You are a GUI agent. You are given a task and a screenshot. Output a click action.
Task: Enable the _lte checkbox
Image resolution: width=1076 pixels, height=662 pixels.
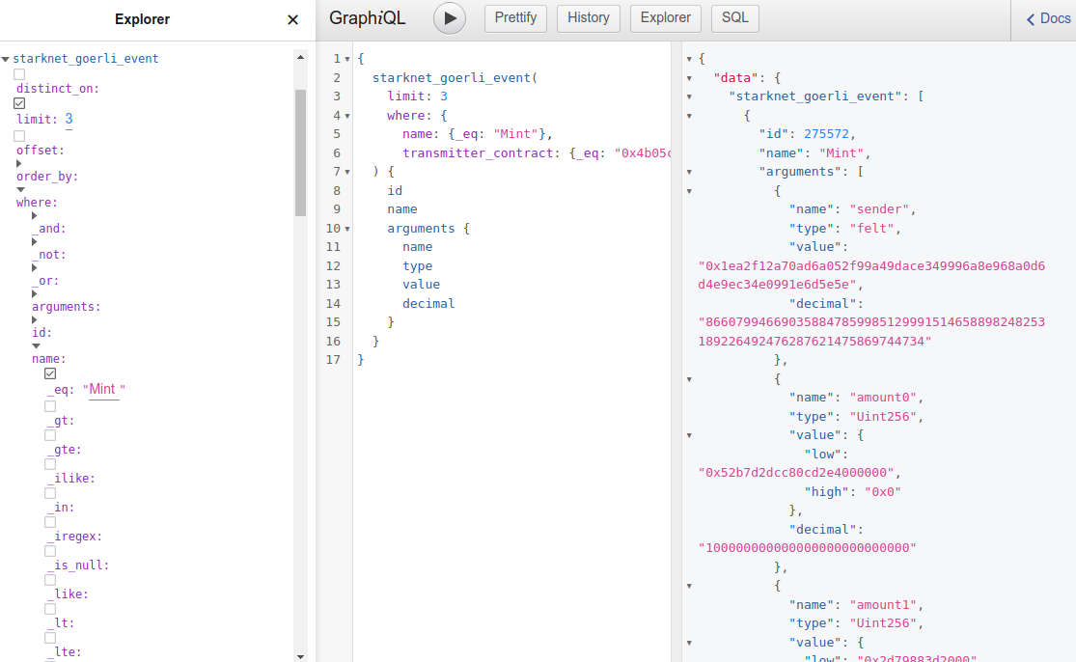click(x=50, y=637)
